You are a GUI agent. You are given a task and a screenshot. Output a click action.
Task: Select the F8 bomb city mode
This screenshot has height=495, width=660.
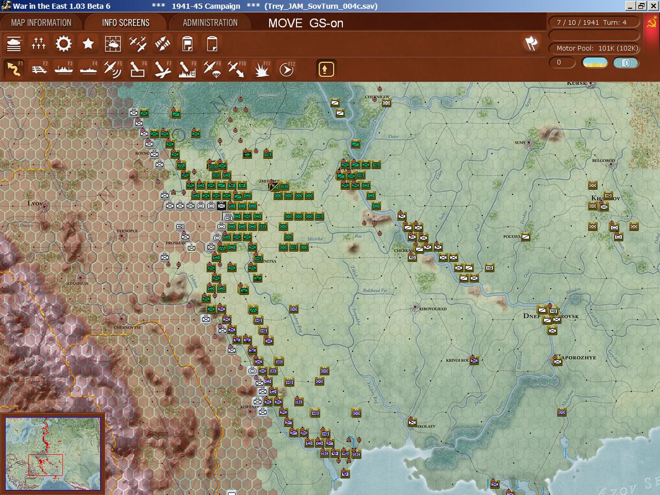pos(187,69)
